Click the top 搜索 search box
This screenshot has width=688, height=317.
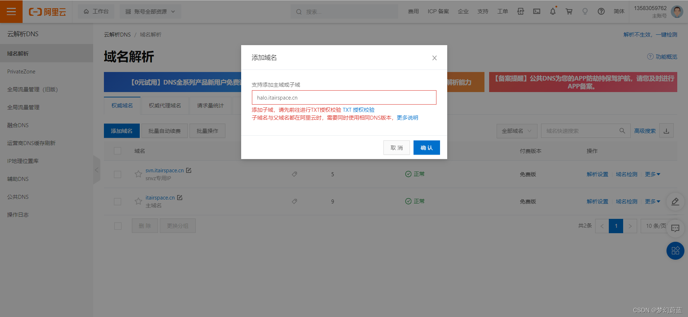pyautogui.click(x=344, y=11)
